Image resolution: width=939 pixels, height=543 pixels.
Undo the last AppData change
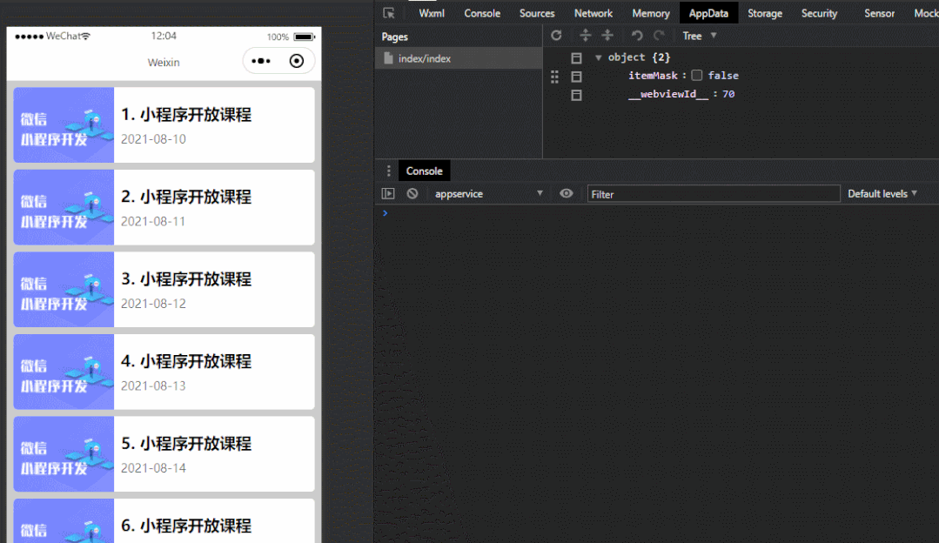[x=637, y=36]
